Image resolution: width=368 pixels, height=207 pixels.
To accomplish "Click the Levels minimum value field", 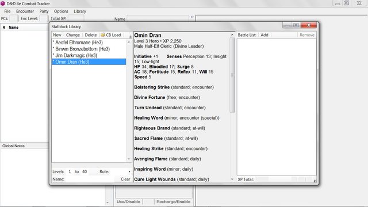I will tap(70, 171).
